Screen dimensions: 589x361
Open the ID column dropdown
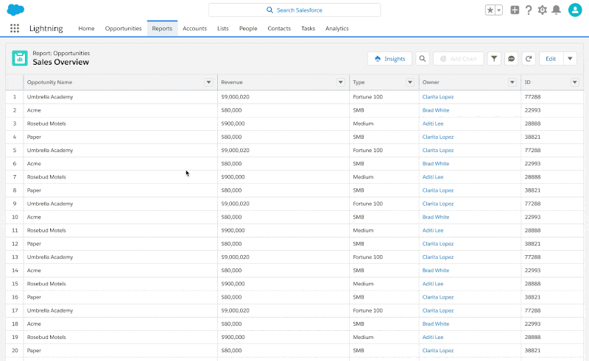tap(574, 82)
